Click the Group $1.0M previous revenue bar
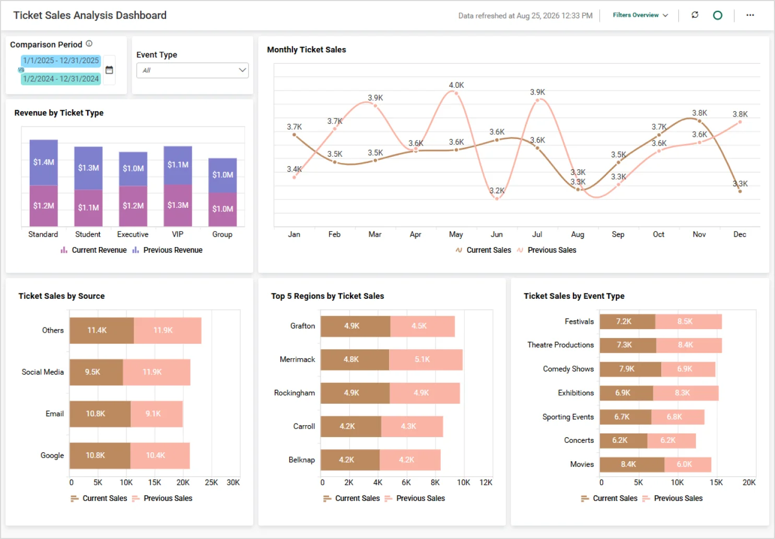 pyautogui.click(x=223, y=175)
